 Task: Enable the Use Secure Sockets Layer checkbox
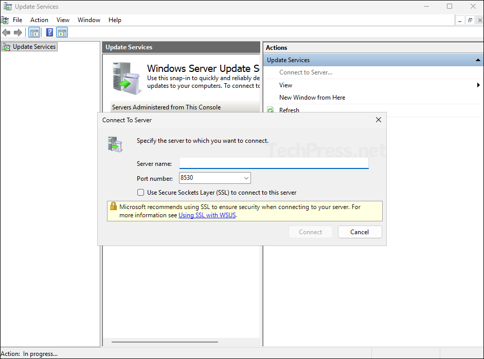click(x=141, y=193)
